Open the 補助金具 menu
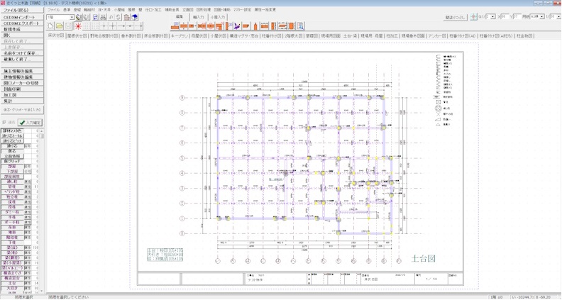 172,10
